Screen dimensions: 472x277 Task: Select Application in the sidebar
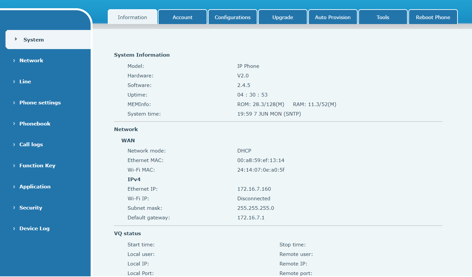pos(35,186)
